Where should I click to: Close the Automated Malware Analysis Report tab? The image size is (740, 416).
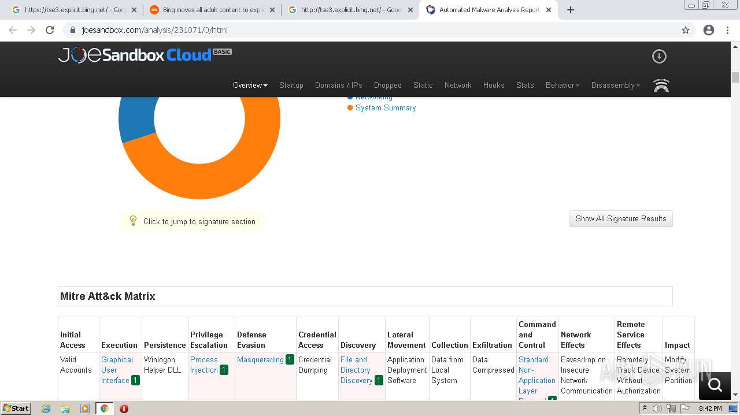[549, 10]
